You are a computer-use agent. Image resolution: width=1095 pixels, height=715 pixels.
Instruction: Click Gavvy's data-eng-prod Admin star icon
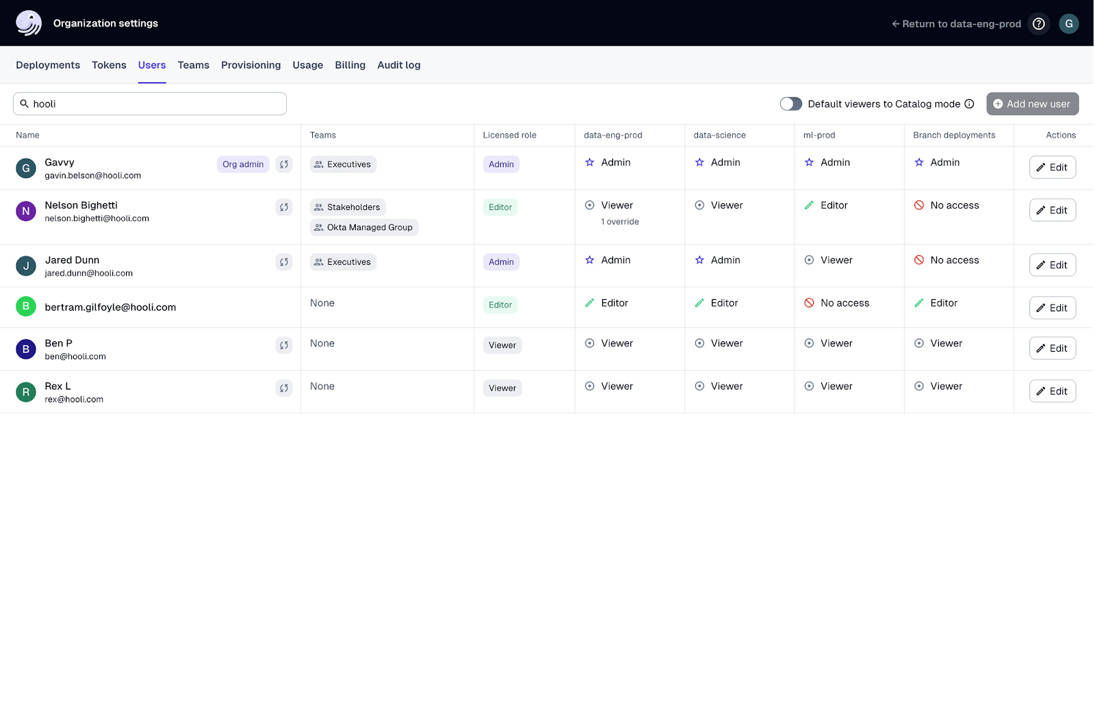tap(590, 163)
